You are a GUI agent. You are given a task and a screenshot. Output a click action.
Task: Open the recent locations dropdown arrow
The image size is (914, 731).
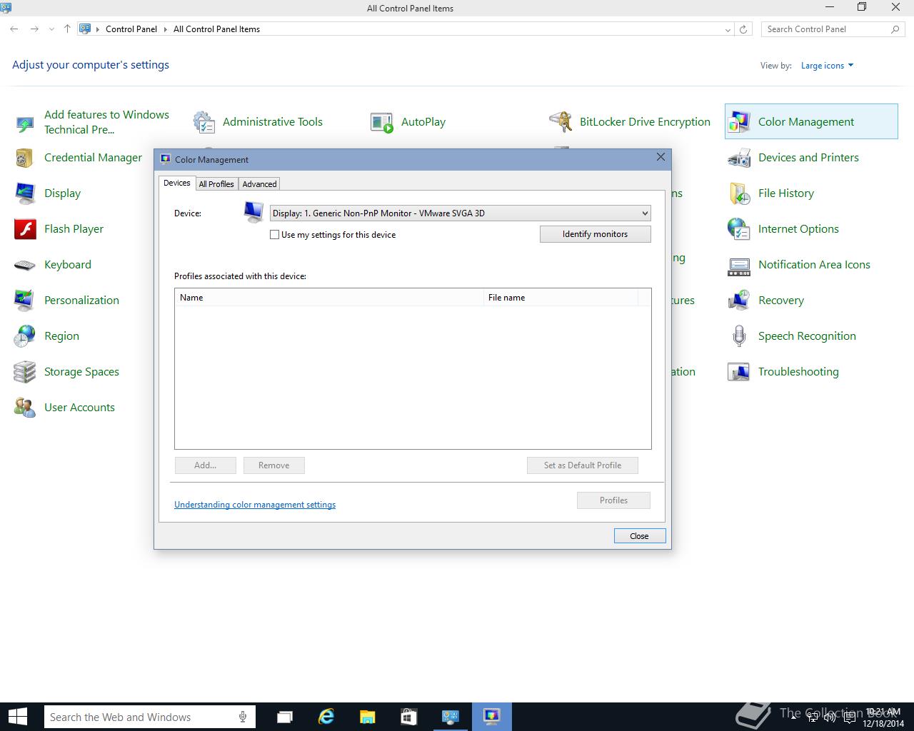coord(51,29)
